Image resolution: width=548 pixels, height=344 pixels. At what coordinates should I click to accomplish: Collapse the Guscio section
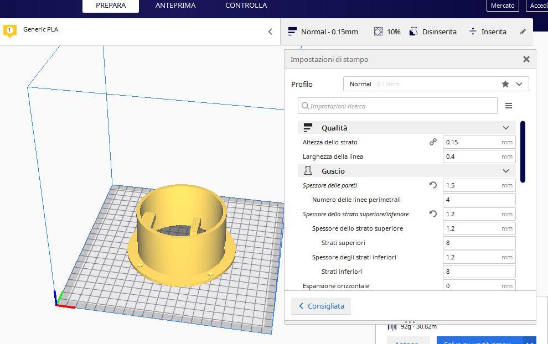[x=505, y=171]
